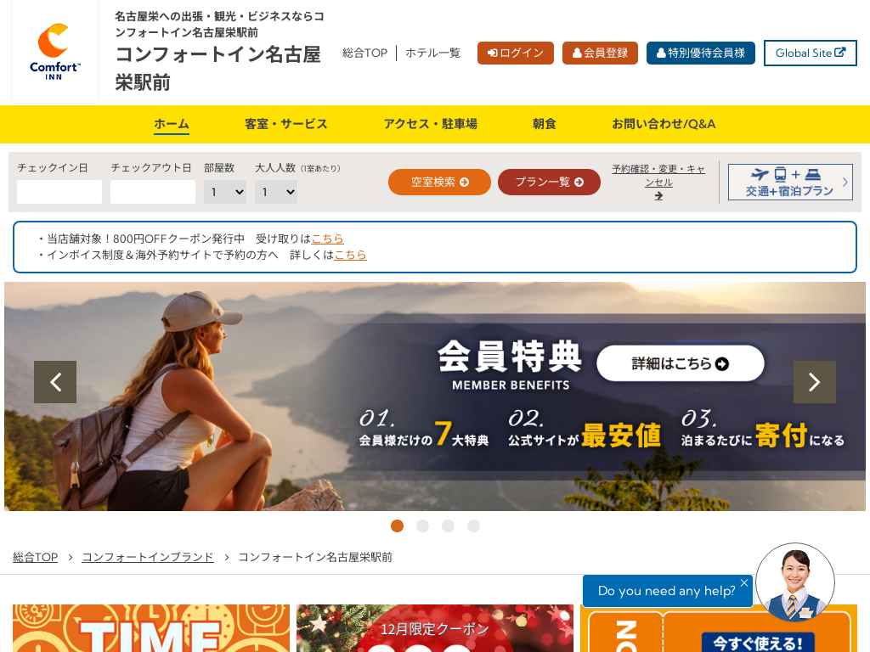Click the コンフォートイン名古屋栄駅前 hotel title
This screenshot has height=652, width=870.
click(x=218, y=69)
